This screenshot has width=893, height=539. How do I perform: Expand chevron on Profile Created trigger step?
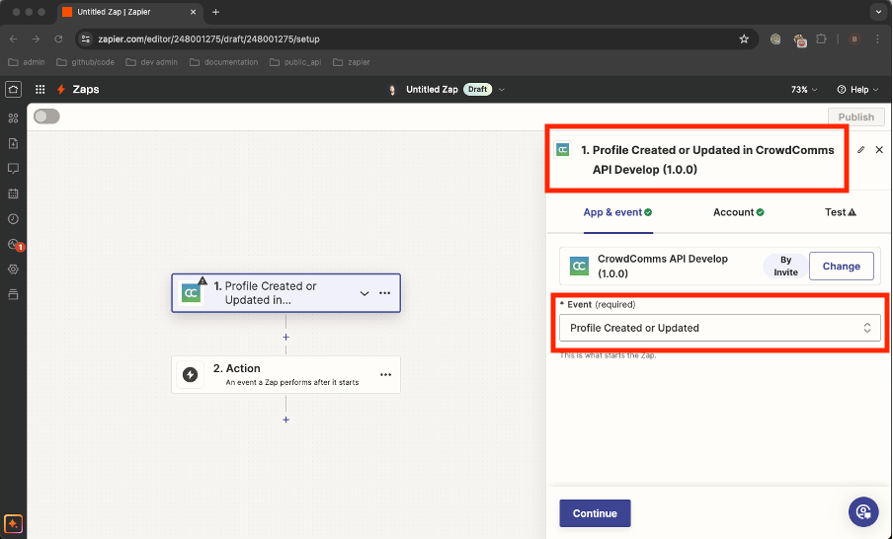tap(365, 293)
